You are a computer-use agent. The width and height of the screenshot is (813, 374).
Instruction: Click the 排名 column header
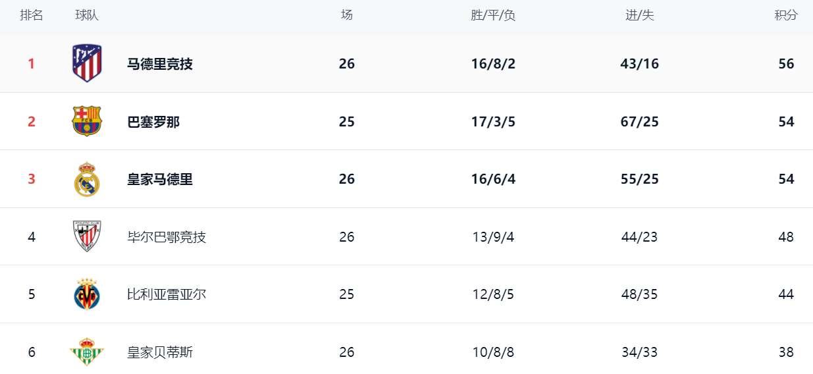(x=32, y=15)
